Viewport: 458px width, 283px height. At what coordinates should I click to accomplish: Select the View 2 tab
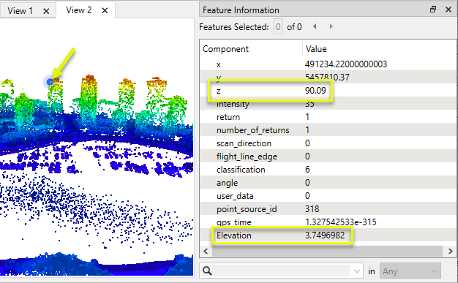coord(79,10)
